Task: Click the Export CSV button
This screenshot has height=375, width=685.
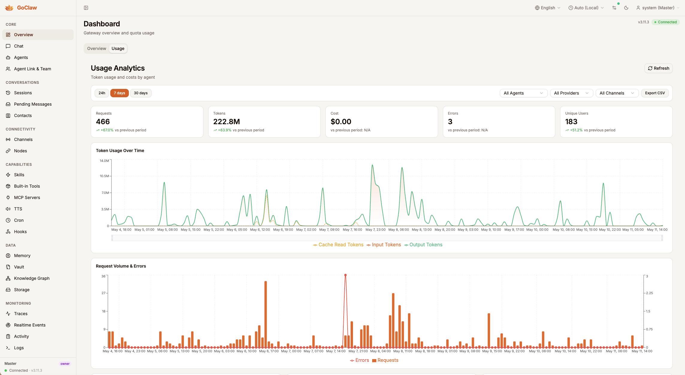Action: (x=655, y=93)
